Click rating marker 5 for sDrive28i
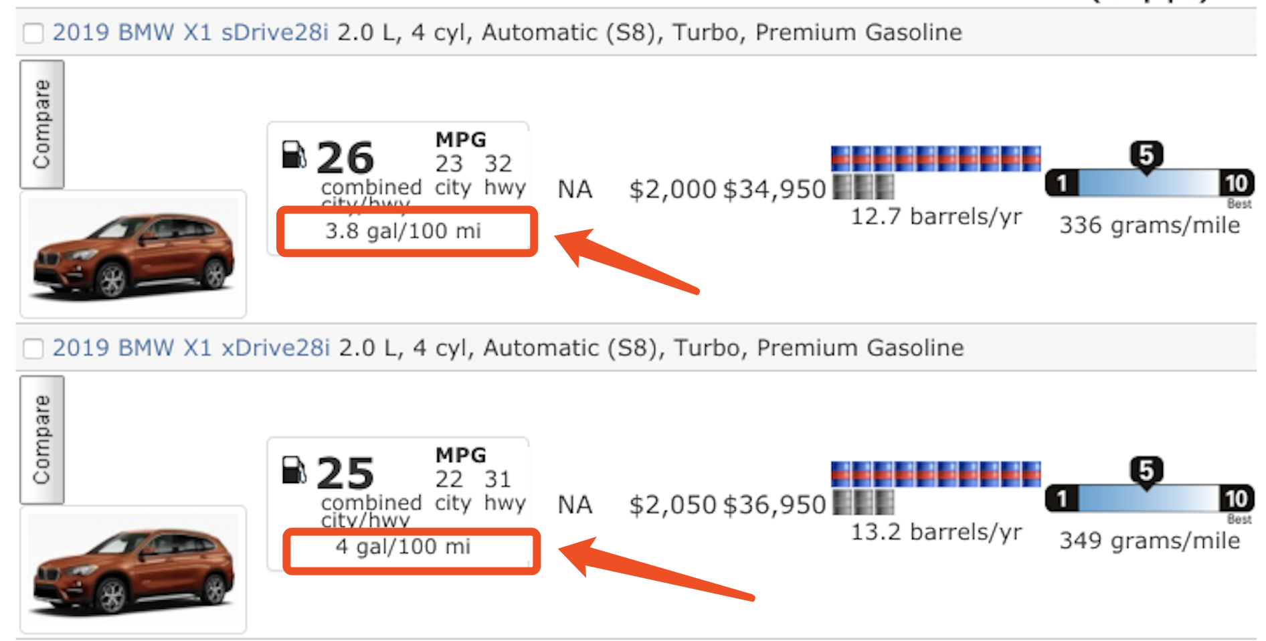Screen dimensions: 1266x641 (x=1146, y=155)
